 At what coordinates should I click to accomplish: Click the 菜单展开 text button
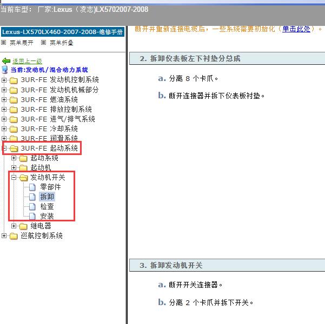click(x=22, y=43)
